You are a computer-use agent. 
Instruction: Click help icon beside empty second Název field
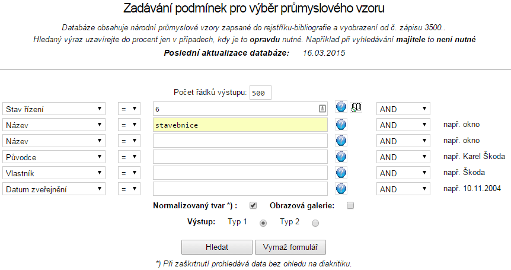pyautogui.click(x=341, y=141)
